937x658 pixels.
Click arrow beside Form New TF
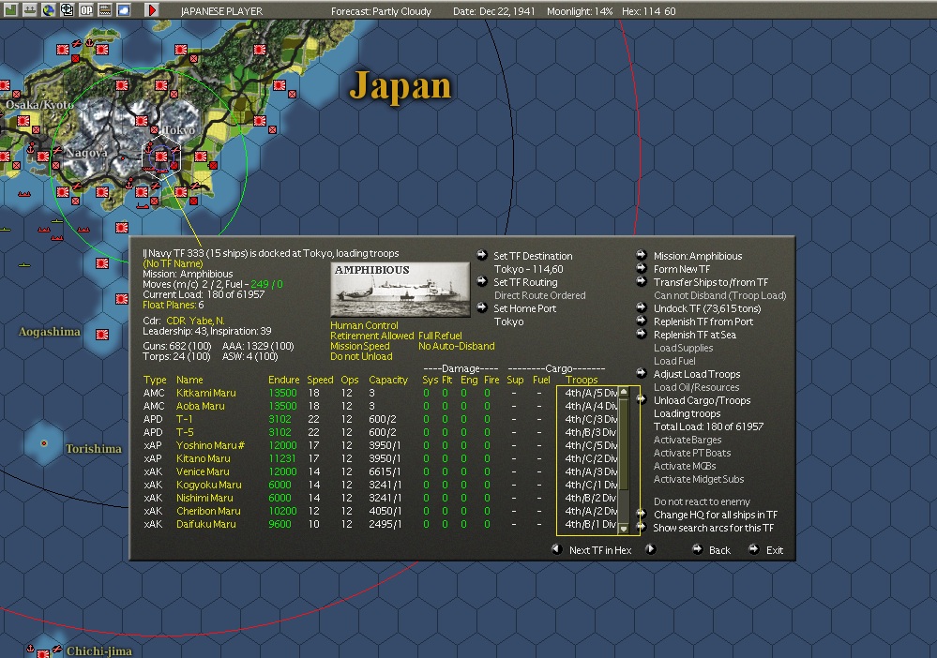tap(642, 268)
